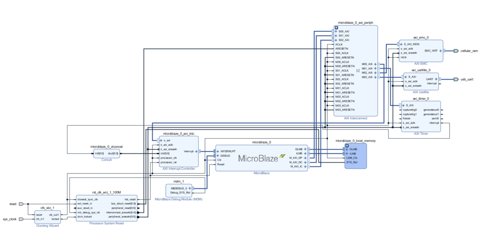The width and height of the screenshot is (480, 246).
Task: Click the AXI Interconnect block label
Action: 355,118
